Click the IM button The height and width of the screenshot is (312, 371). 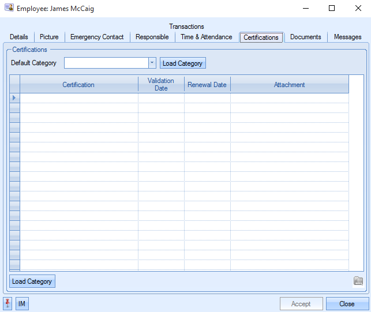click(x=22, y=303)
